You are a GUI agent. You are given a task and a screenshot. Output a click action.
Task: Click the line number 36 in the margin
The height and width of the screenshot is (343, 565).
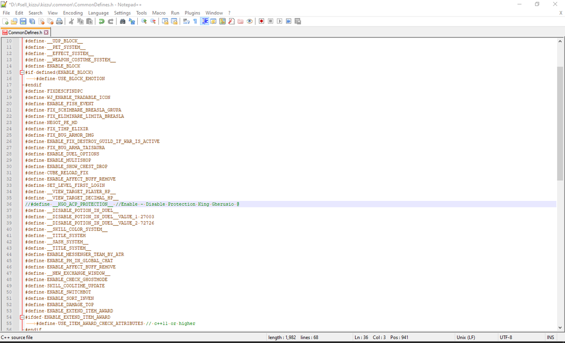pos(9,204)
